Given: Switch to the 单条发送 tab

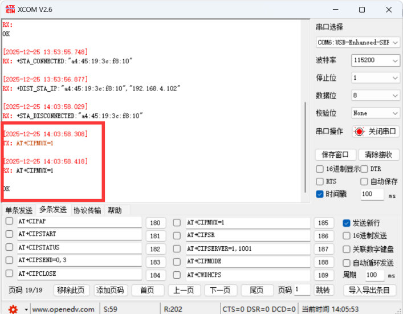Looking at the screenshot, I should tap(19, 210).
